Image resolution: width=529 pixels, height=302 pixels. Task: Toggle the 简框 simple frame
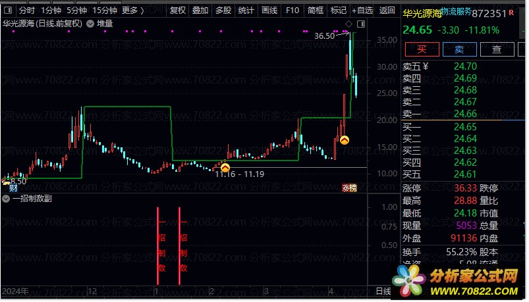coord(316,11)
